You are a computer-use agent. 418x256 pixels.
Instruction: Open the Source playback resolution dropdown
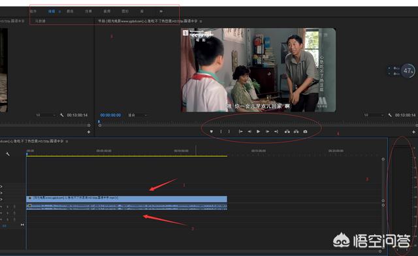46,115
